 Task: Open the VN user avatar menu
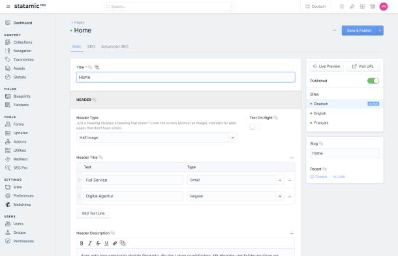click(x=383, y=7)
